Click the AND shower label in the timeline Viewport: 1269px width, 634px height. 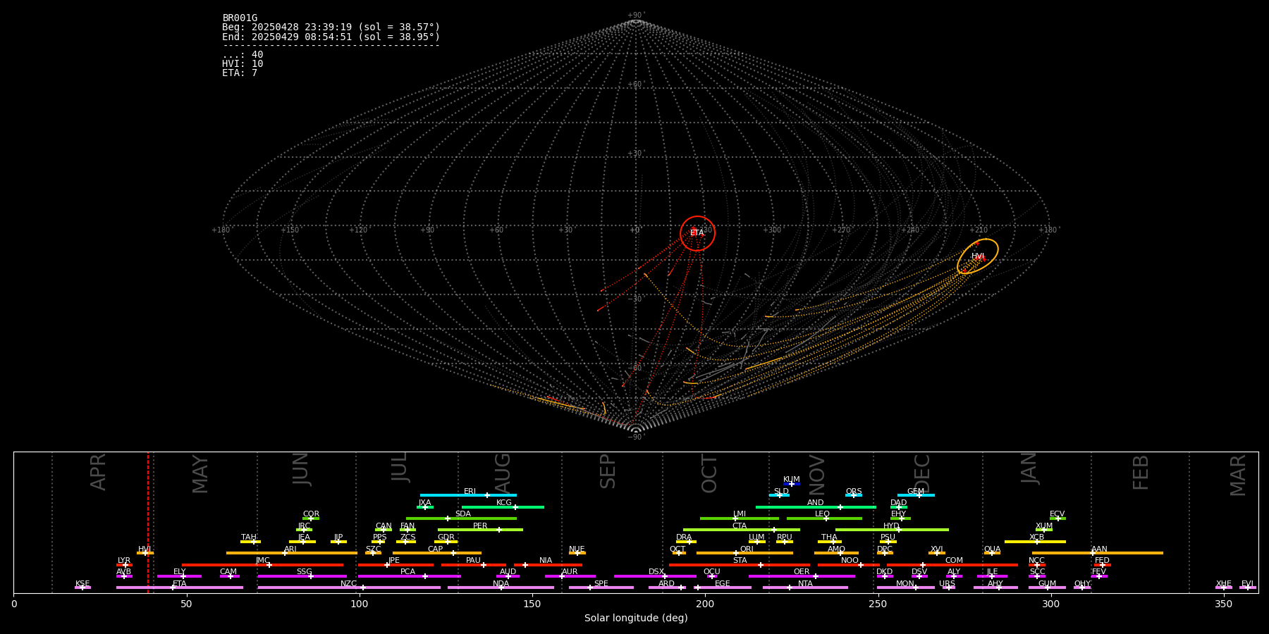816,503
